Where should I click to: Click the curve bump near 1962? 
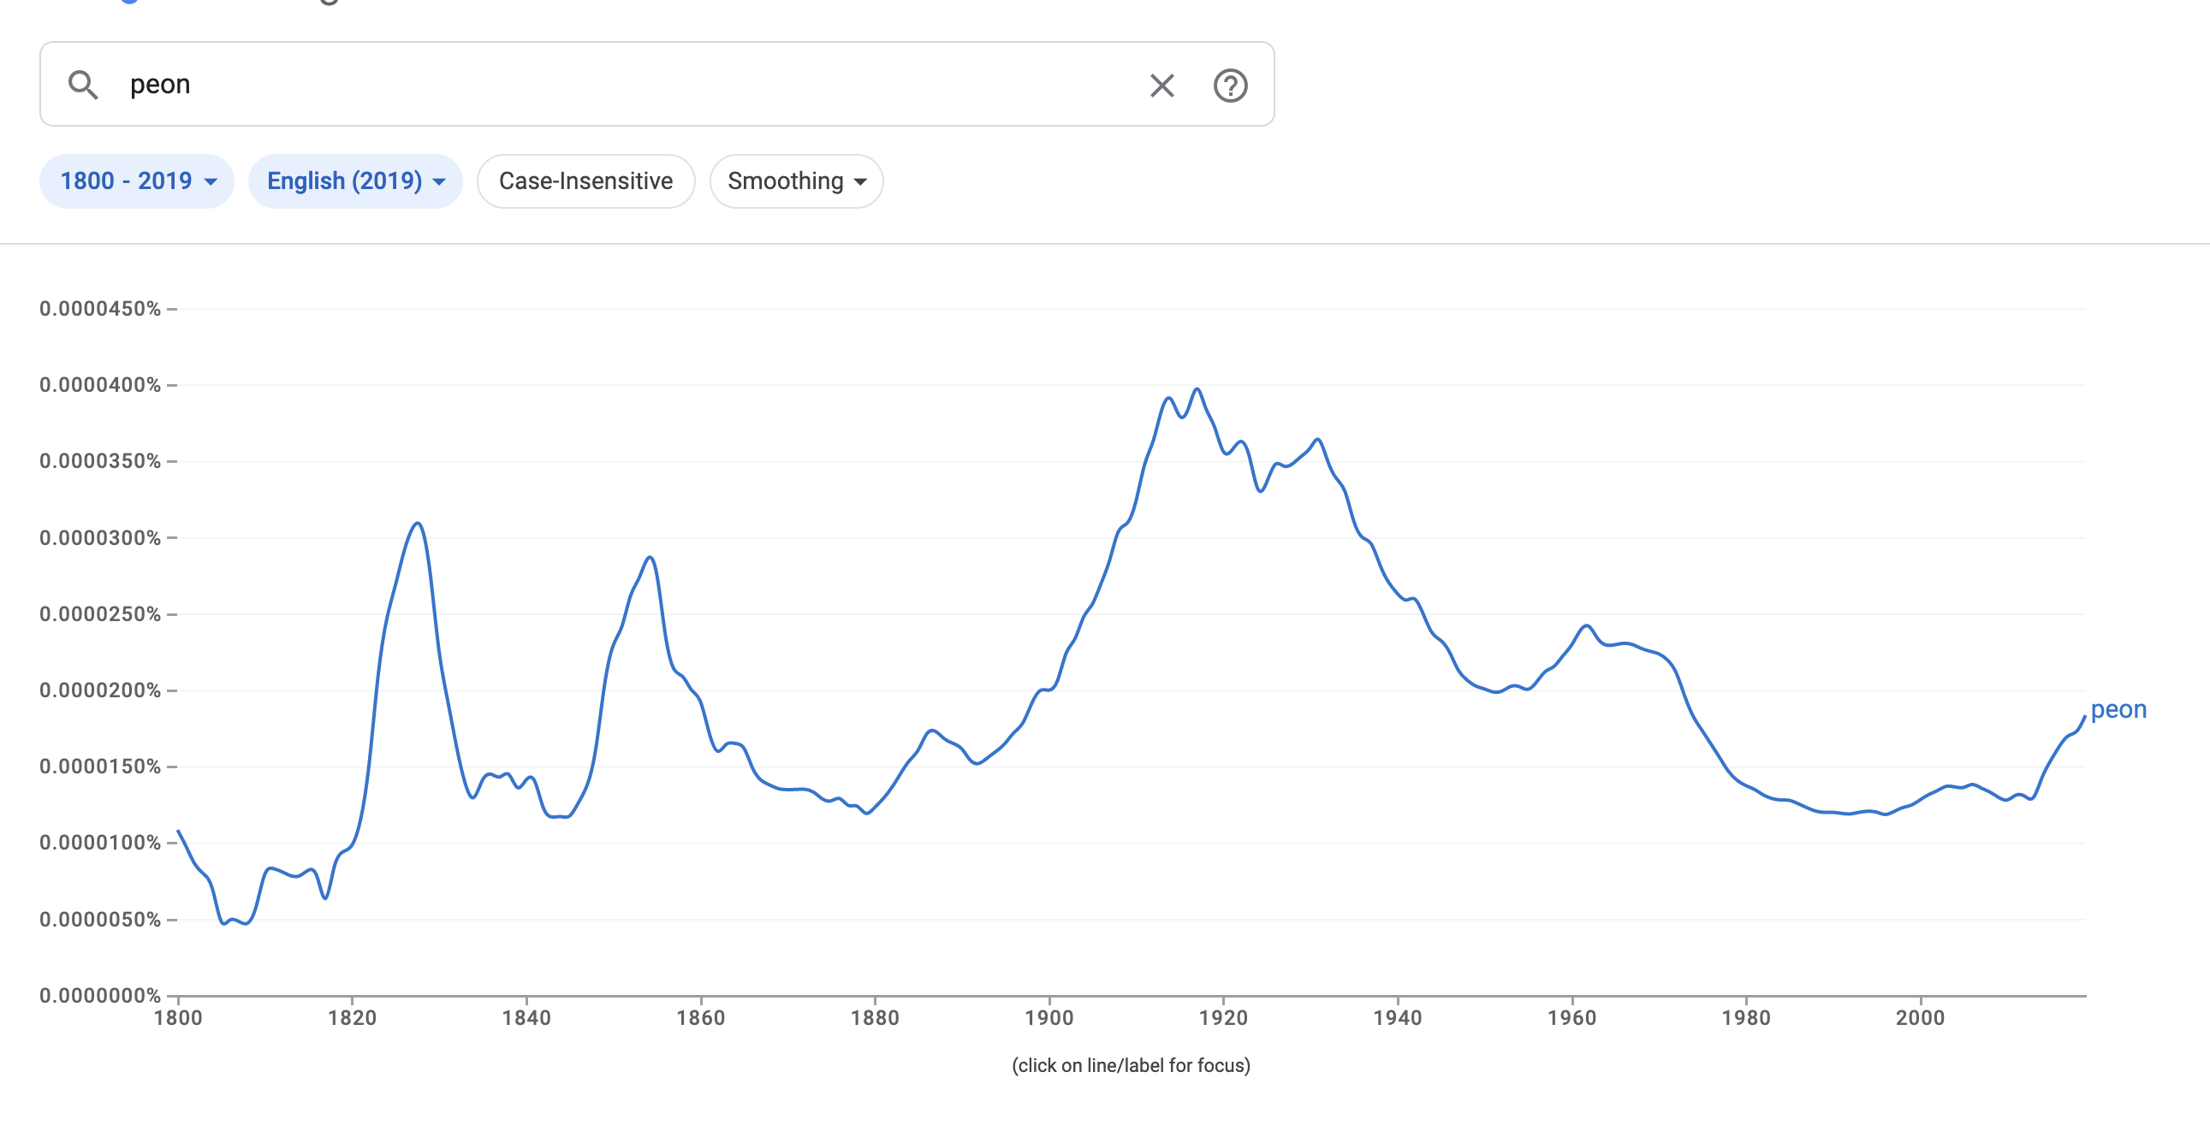[1587, 626]
